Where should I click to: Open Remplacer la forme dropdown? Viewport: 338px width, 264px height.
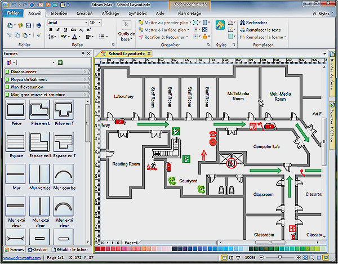coord(263,37)
